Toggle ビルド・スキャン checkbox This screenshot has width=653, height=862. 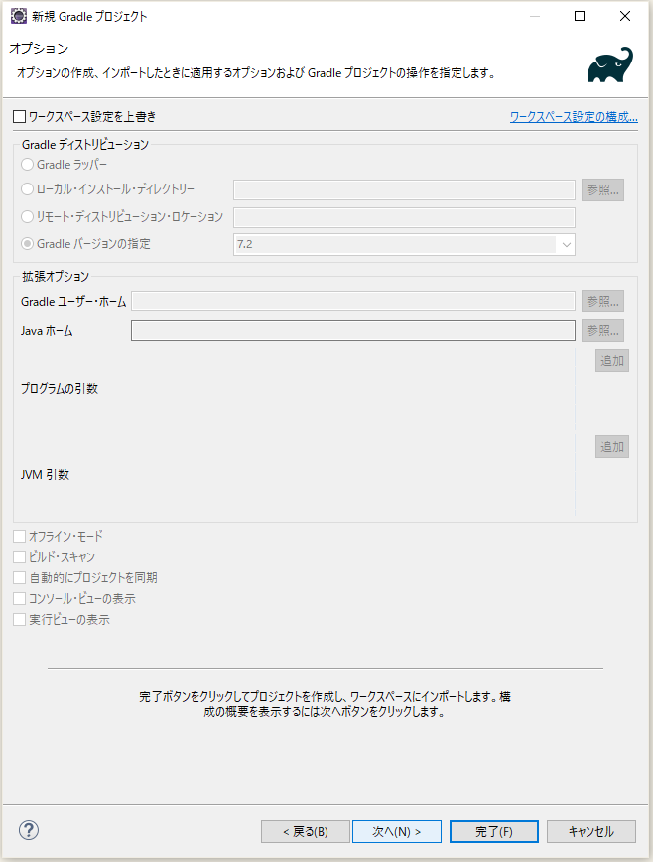click(x=19, y=556)
